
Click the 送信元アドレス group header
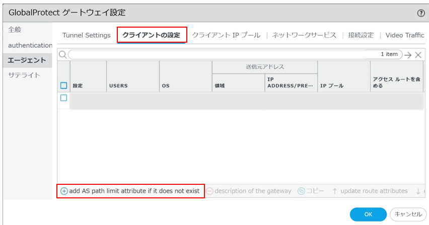coord(265,67)
